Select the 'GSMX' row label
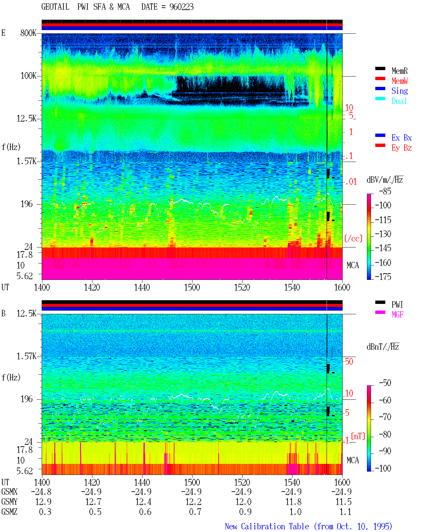The image size is (427, 532). pyautogui.click(x=9, y=492)
